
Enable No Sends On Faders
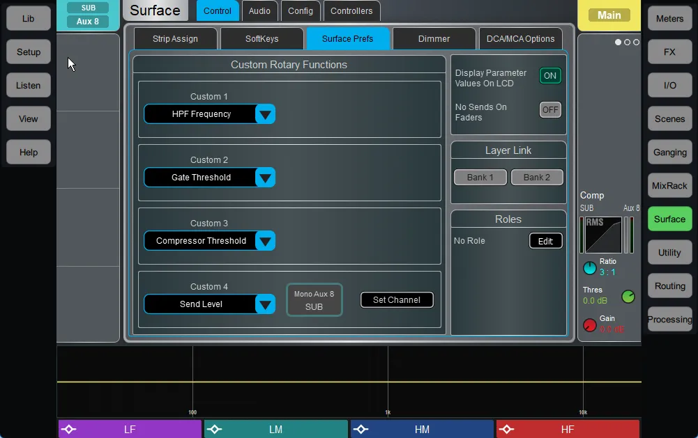(550, 110)
